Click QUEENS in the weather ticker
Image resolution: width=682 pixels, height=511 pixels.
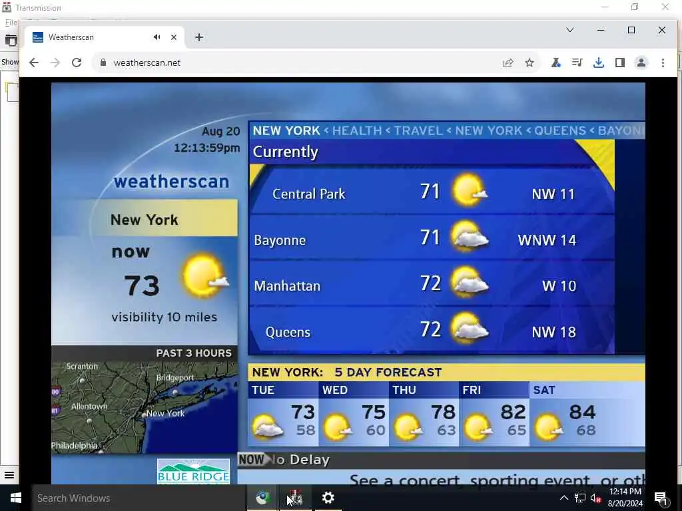(560, 131)
